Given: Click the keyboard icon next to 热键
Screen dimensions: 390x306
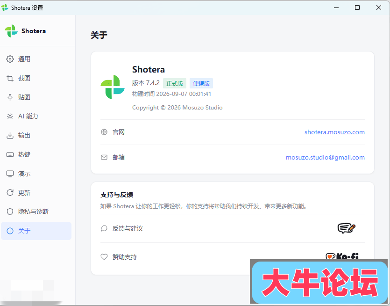Looking at the screenshot, I should pos(10,154).
